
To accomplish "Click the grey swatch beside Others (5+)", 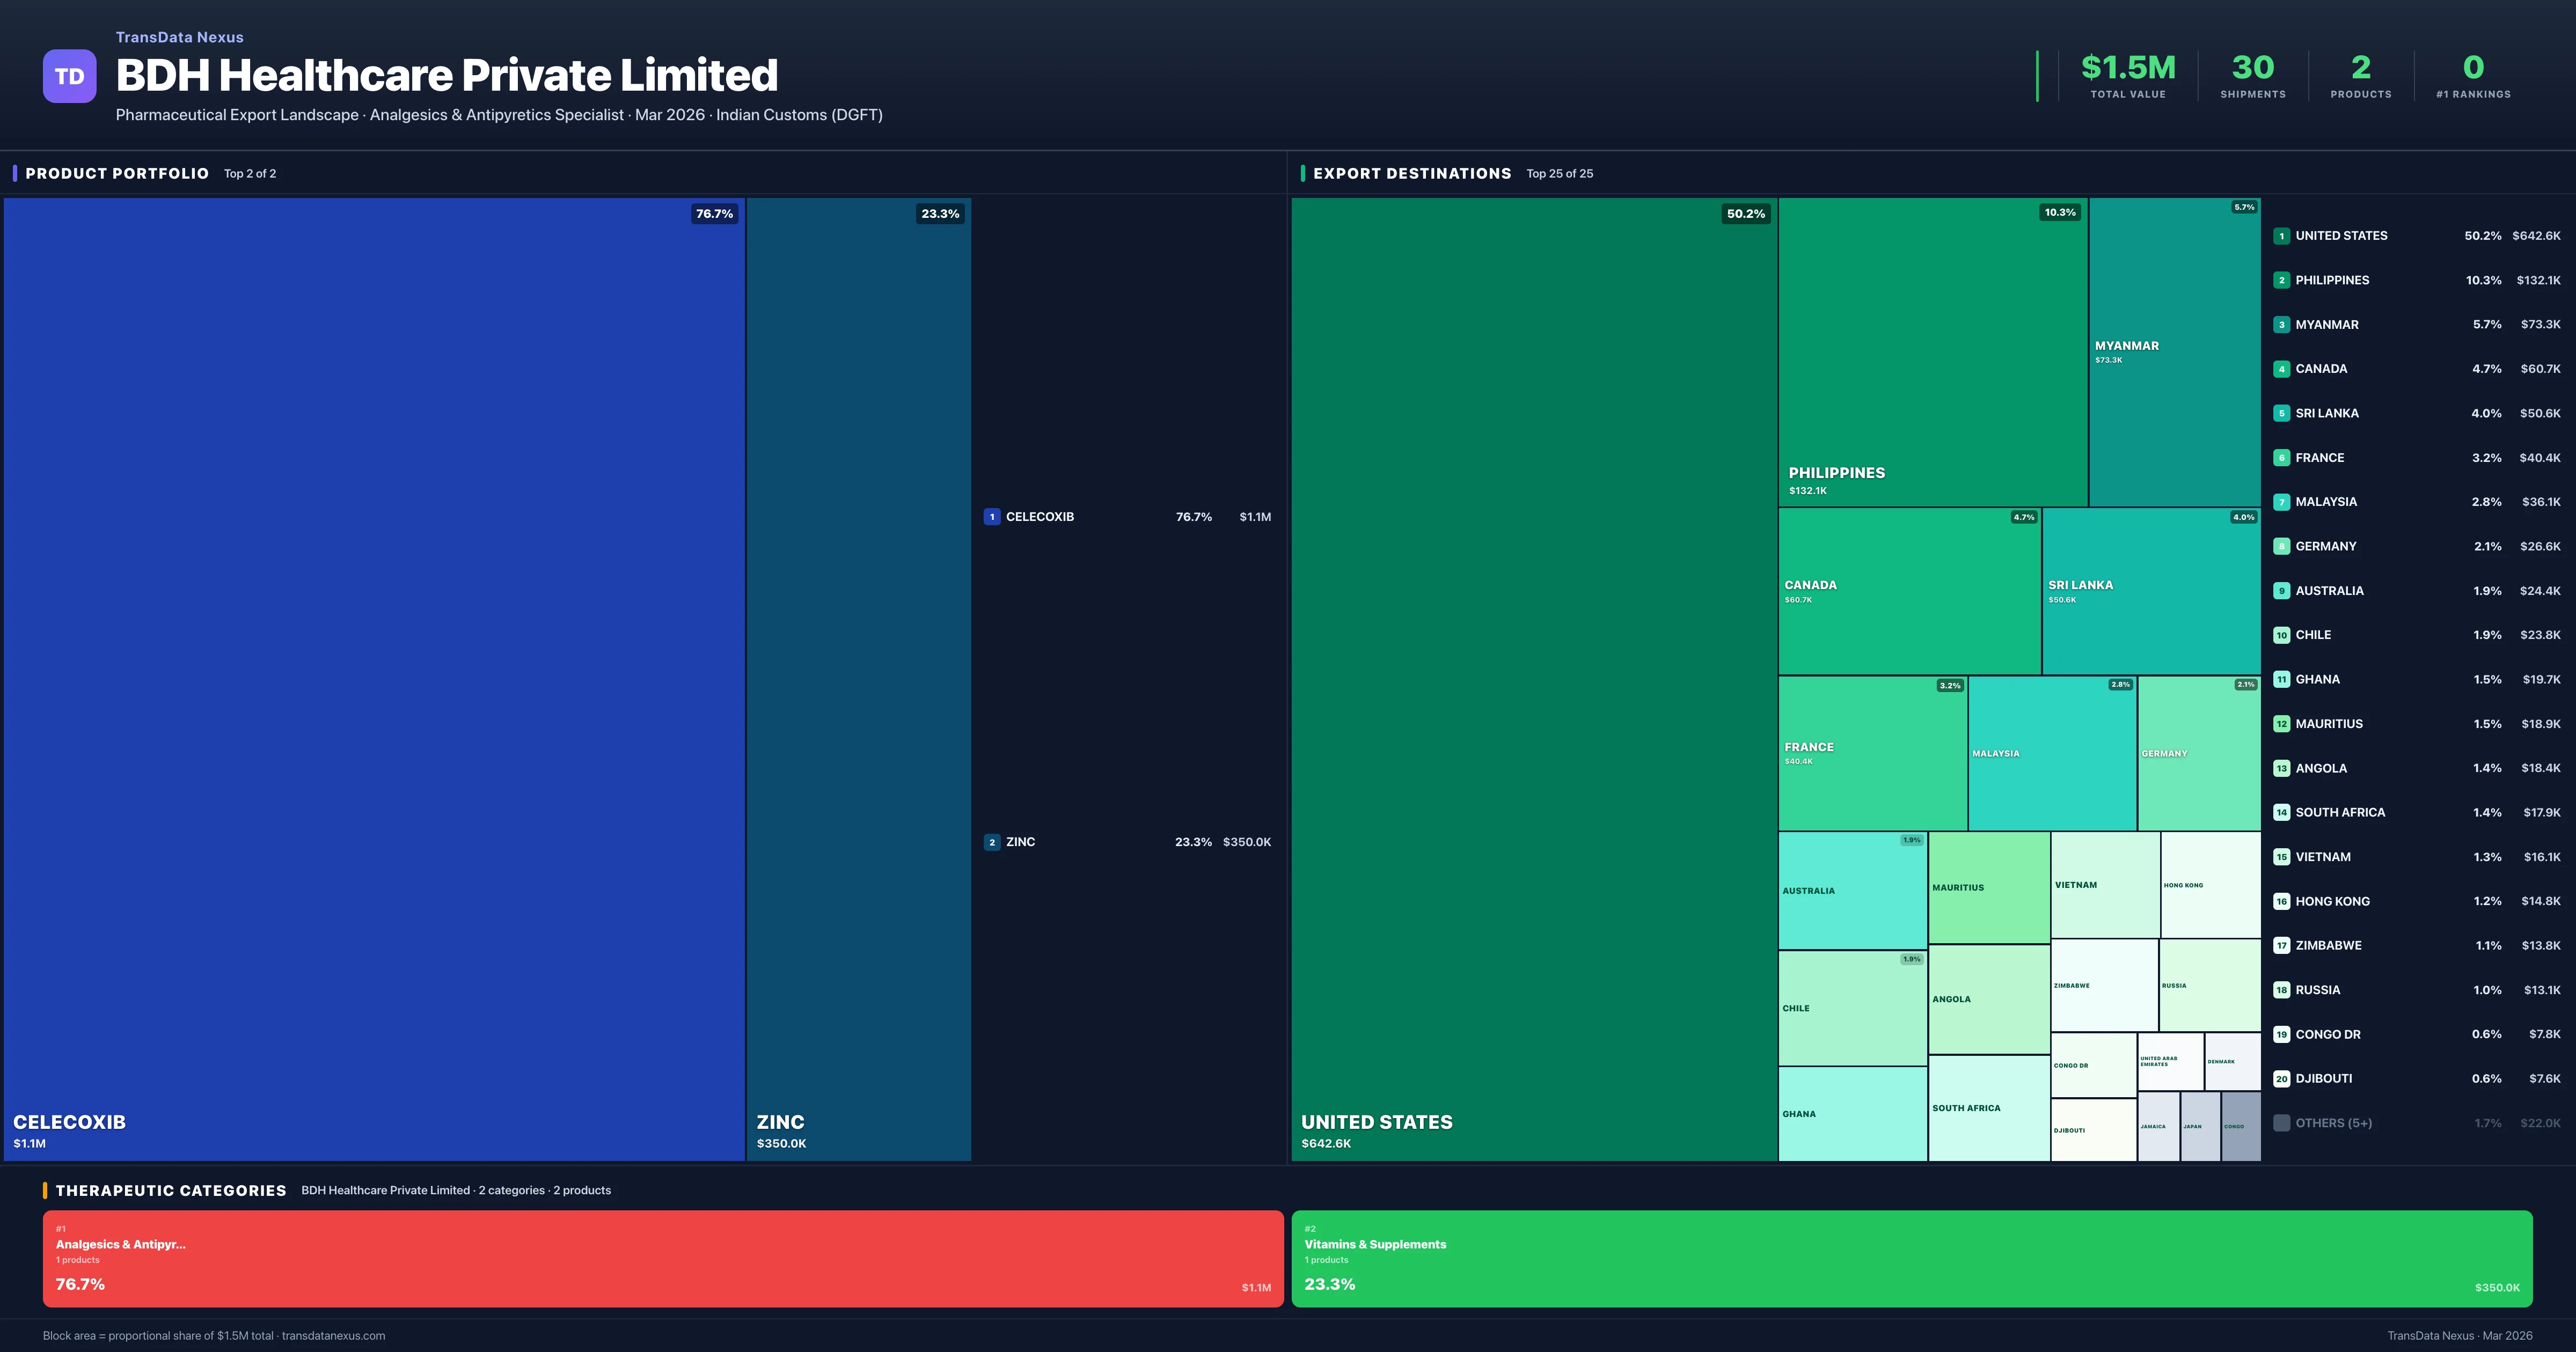I will click(x=2281, y=1123).
